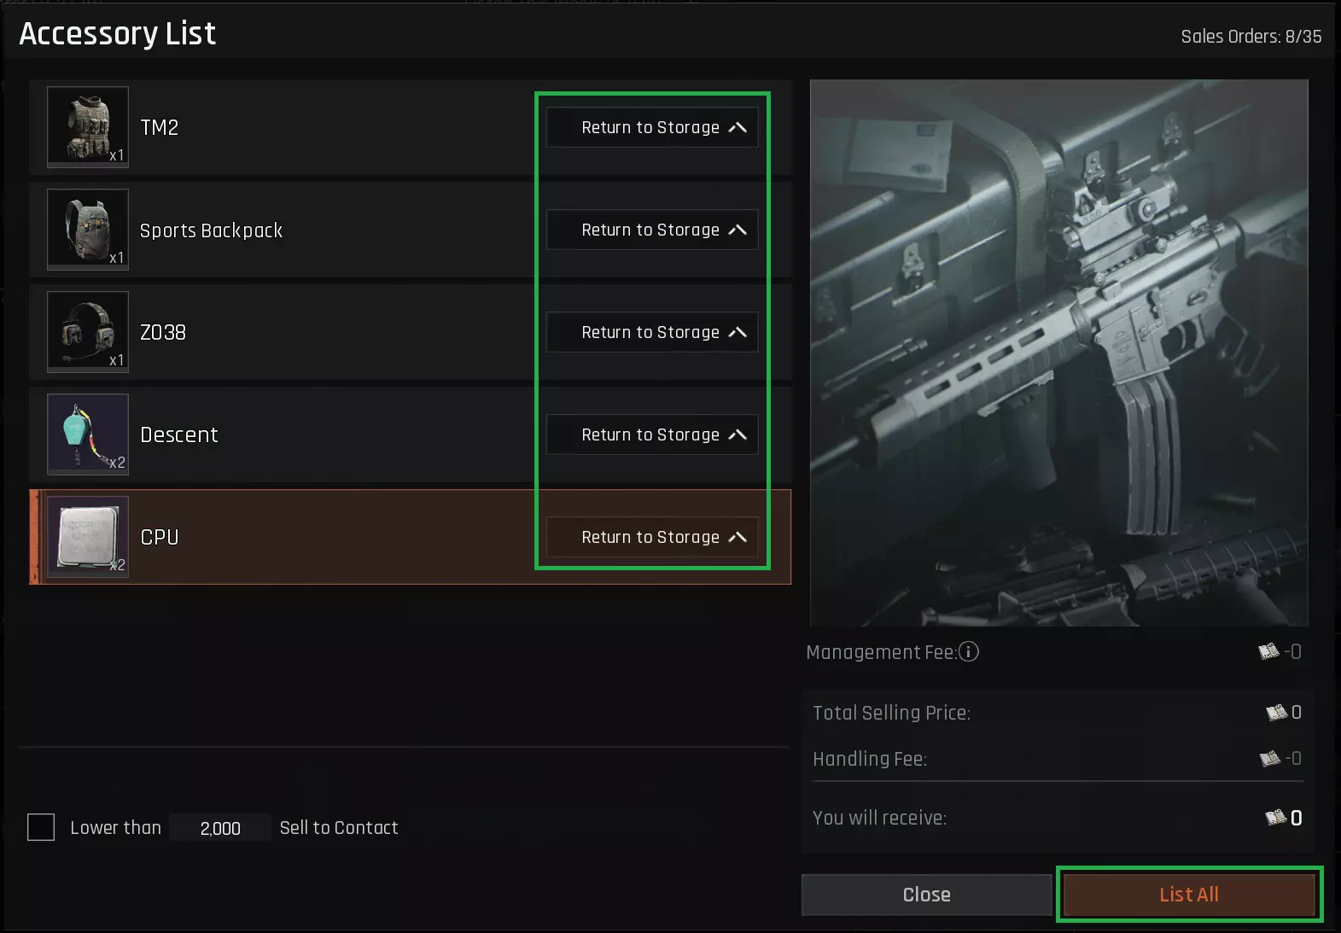Click the Sports Backpack item icon
Screen dimensions: 1341x933
(x=88, y=229)
